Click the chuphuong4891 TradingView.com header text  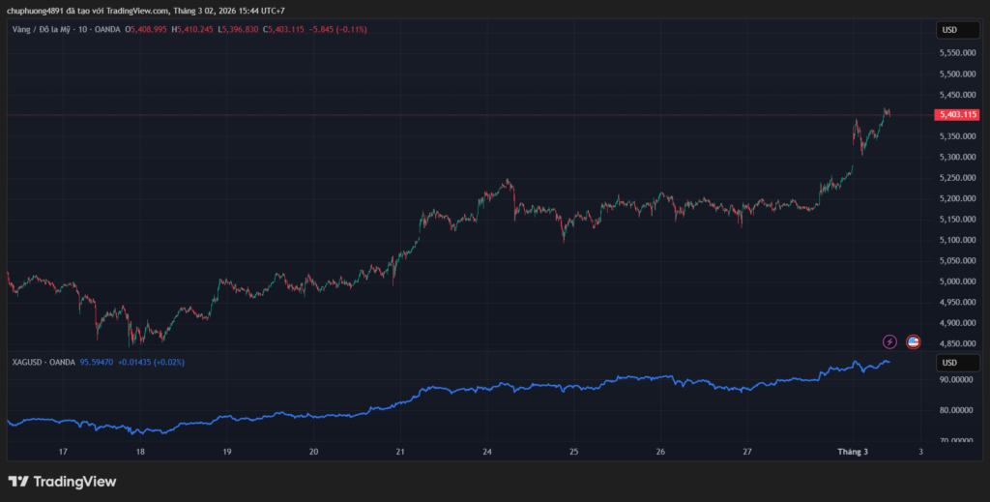(147, 10)
